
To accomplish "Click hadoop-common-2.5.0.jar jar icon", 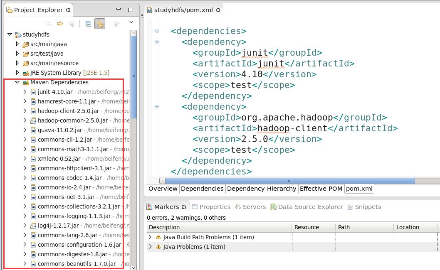I will point(33,120).
